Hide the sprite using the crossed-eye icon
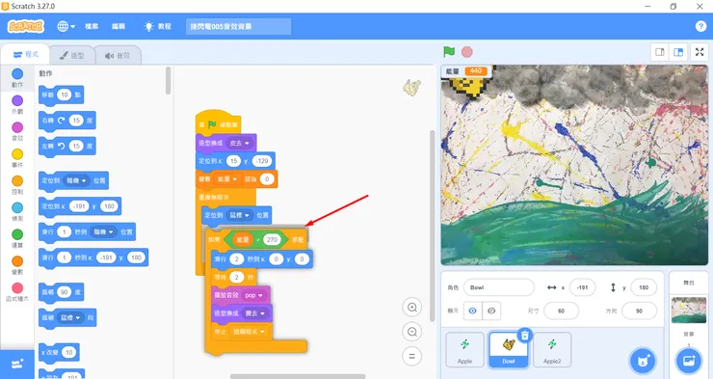713x379 pixels. coord(491,311)
